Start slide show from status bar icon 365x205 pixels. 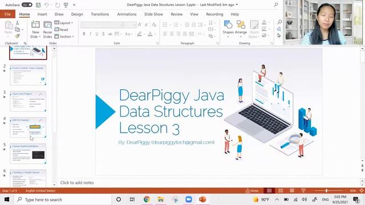point(303,191)
